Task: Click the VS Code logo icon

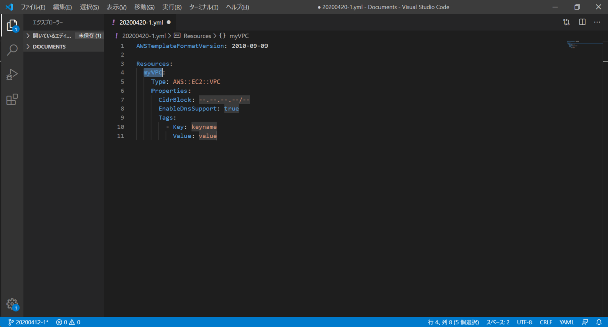Action: coord(9,7)
